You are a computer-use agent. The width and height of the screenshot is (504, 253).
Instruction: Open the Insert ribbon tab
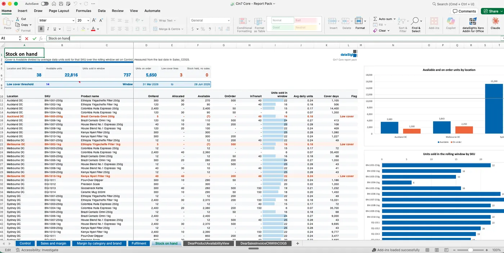[22, 11]
